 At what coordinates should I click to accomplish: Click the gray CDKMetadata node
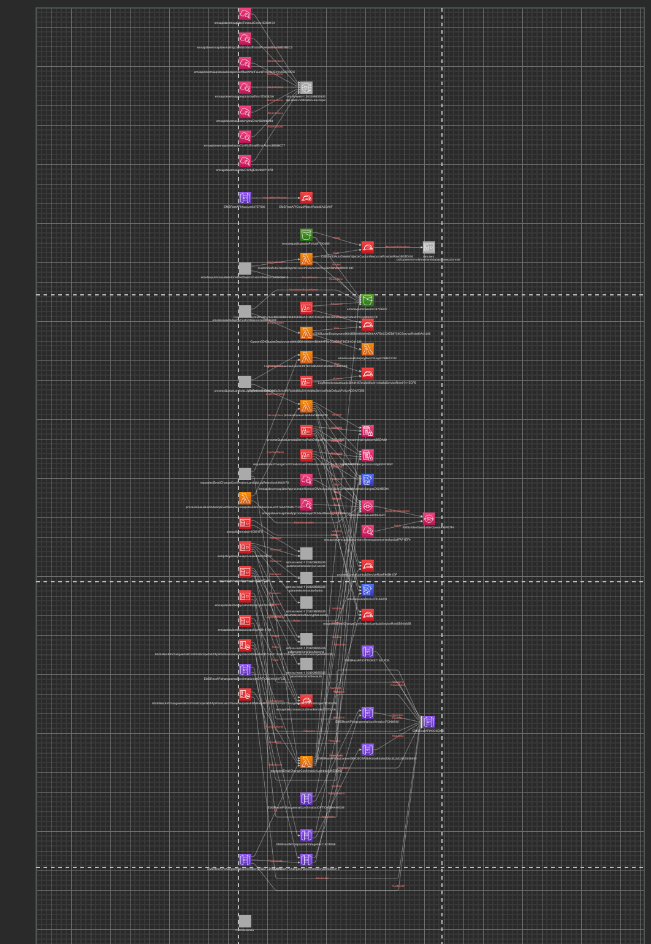point(245,921)
